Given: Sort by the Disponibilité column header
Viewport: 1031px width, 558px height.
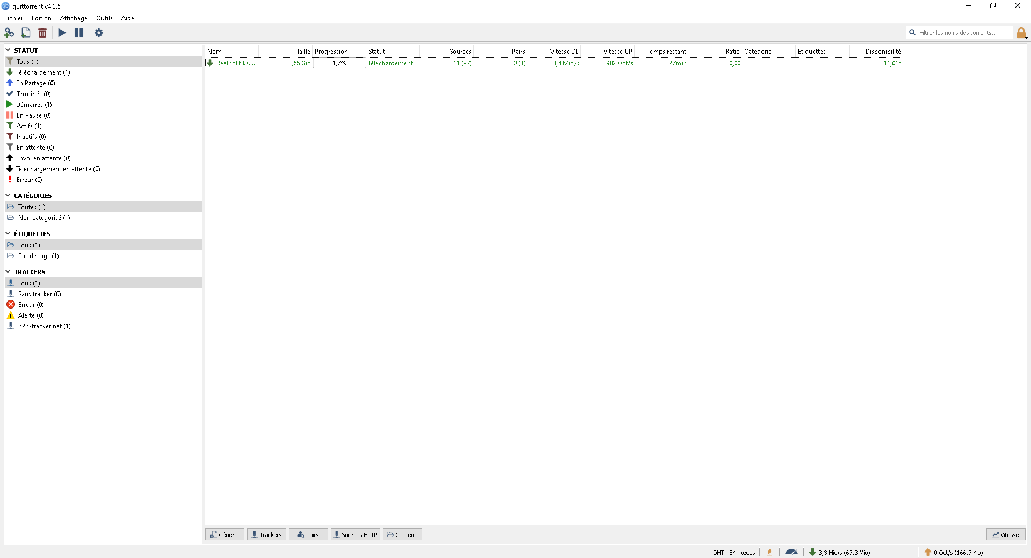Looking at the screenshot, I should [876, 52].
